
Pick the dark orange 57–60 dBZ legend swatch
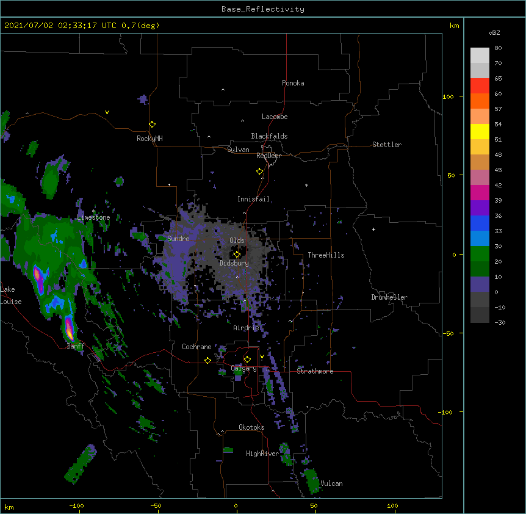480,101
